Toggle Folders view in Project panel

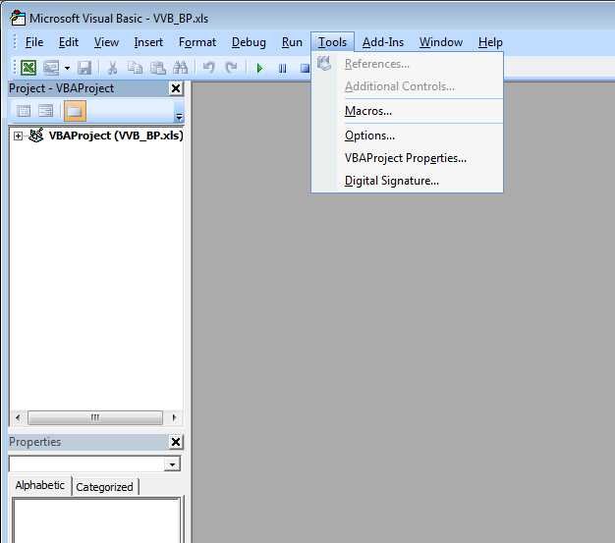coord(75,111)
